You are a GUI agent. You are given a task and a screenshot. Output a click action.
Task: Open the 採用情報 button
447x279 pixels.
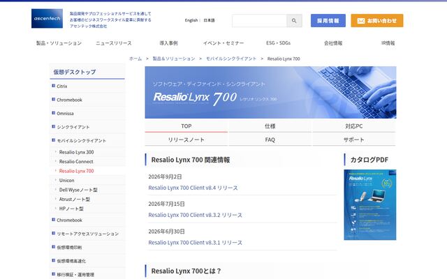click(328, 20)
